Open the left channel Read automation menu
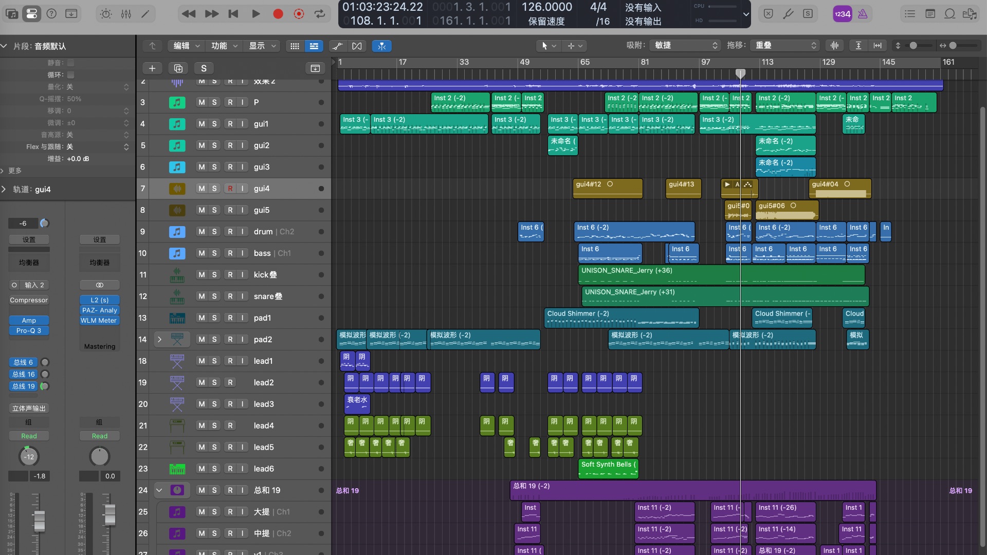 (29, 436)
